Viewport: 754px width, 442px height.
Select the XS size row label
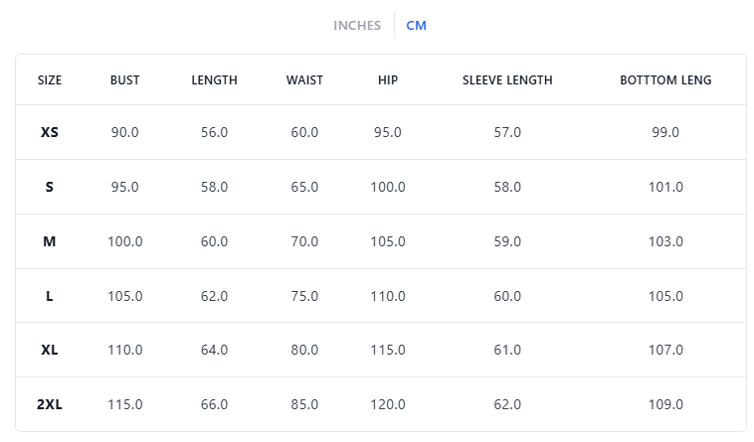tap(50, 132)
